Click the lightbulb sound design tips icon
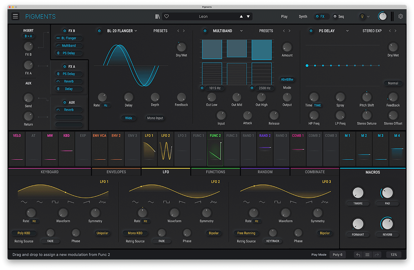Screen dimensions: 414x270 point(362,16)
